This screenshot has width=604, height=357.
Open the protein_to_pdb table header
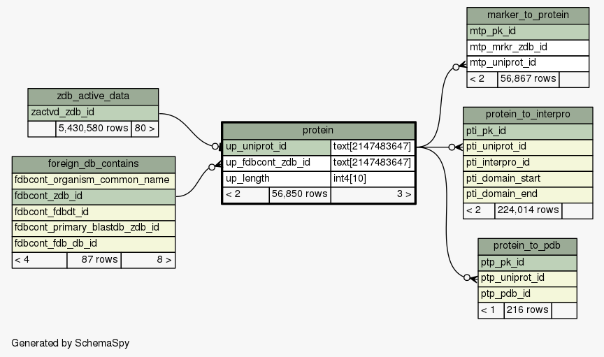[527, 247]
